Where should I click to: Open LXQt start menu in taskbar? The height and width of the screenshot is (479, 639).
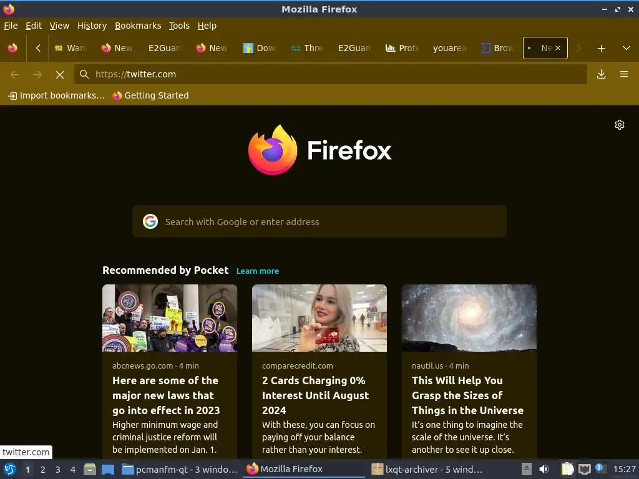click(x=9, y=469)
